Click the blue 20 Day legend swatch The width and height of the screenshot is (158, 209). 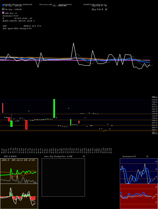coord(3,5)
